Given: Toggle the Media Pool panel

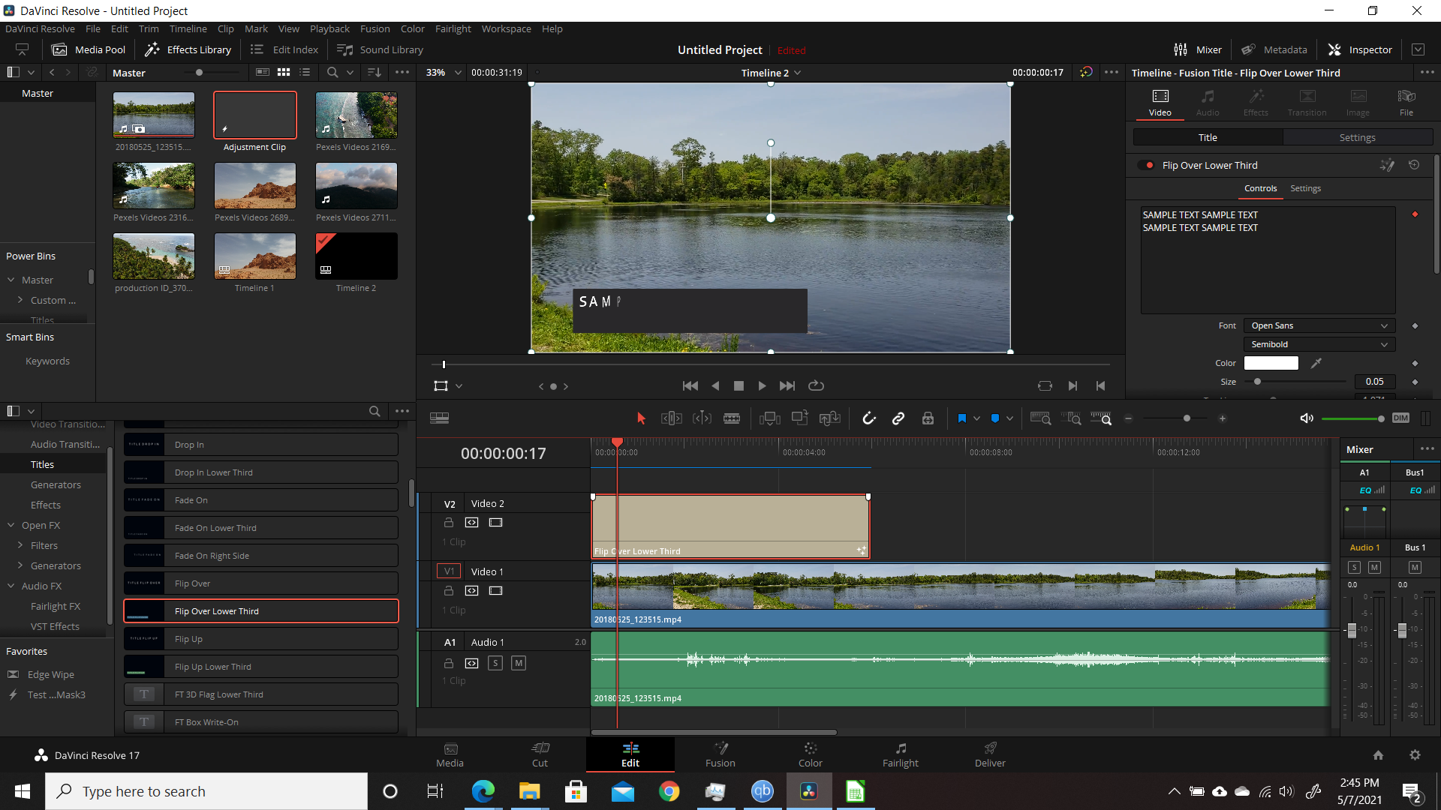Looking at the screenshot, I should pos(89,49).
